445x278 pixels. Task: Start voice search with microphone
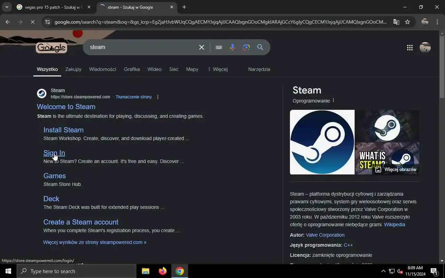(x=233, y=47)
